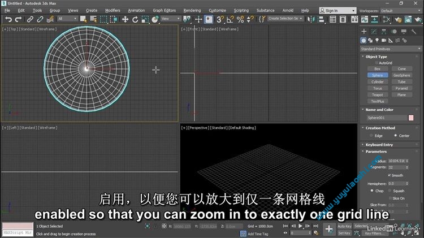Viewport: 424px width, 238px height.
Task: Click the Torus primitive button
Action: 378,88
